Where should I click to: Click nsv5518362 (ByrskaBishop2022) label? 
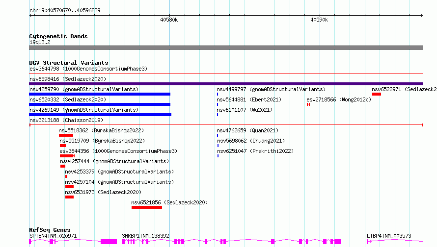(101, 130)
